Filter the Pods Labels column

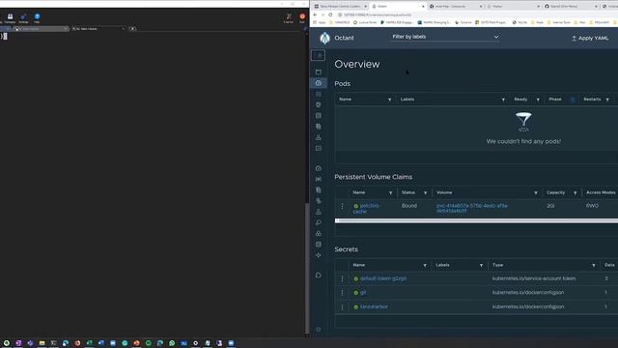point(503,100)
